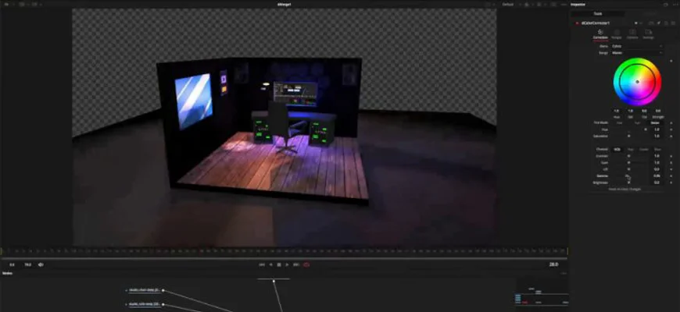Screen dimensions: 680x312
Task: Click the Tint value field under color wheel
Action: point(644,112)
